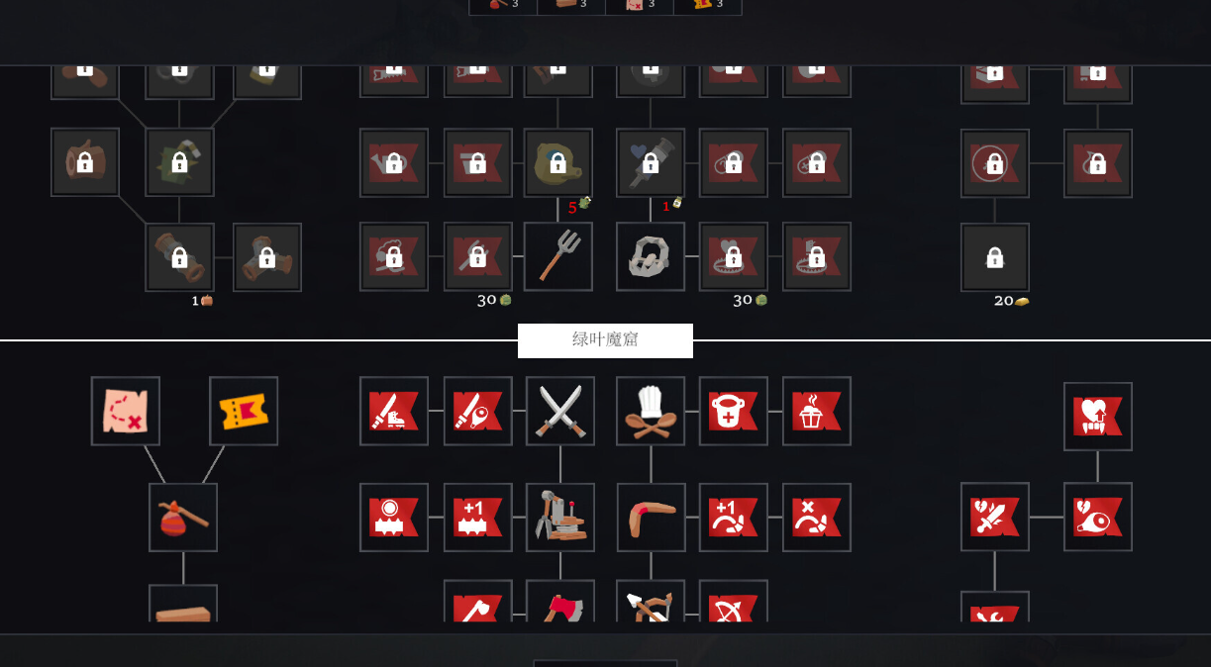Viewport: 1211px width, 667px height.
Task: Select the mining drill machine node
Action: coord(560,518)
